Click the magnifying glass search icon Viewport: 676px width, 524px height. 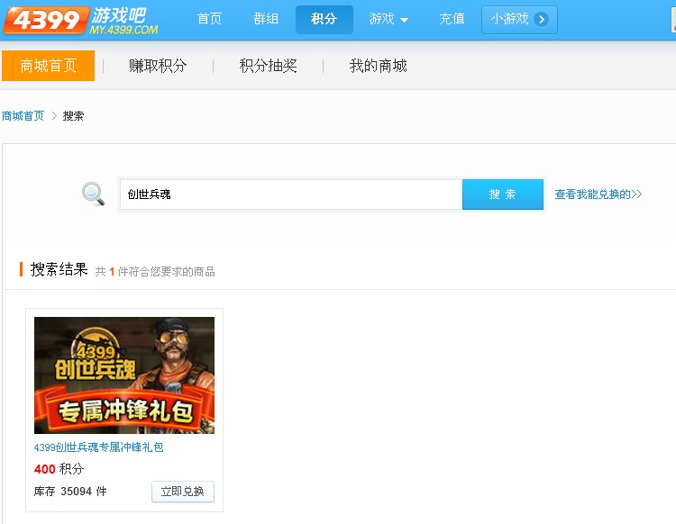[x=93, y=194]
